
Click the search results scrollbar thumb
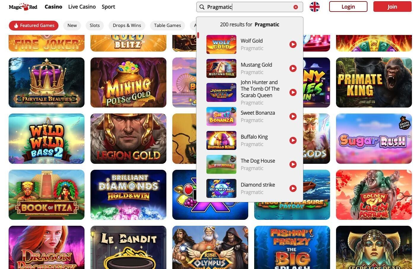tap(198, 35)
